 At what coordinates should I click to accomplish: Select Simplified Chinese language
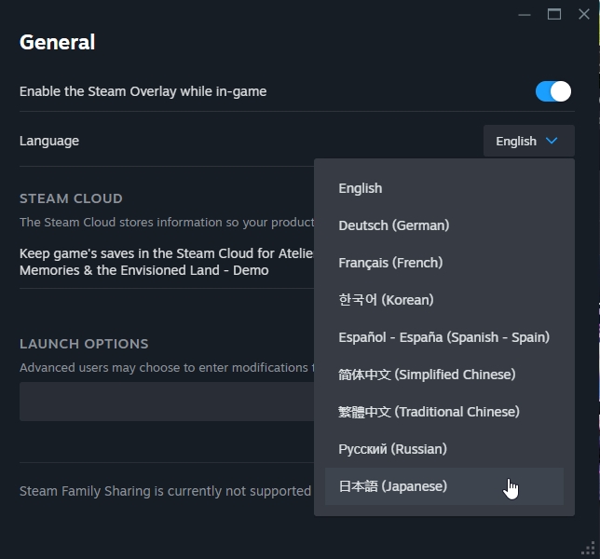pos(427,375)
